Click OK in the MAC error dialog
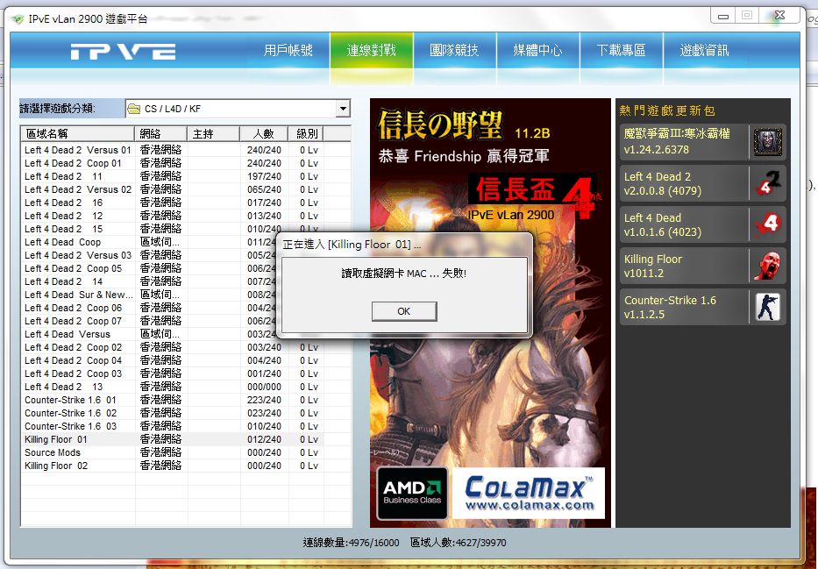The image size is (818, 569). [x=404, y=311]
